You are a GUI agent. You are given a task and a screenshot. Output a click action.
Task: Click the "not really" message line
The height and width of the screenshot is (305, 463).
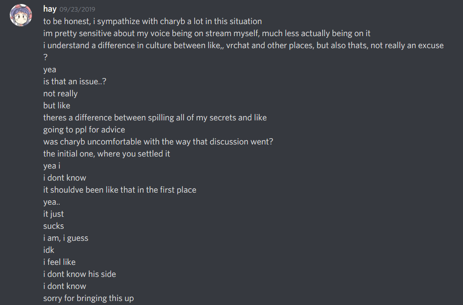60,94
